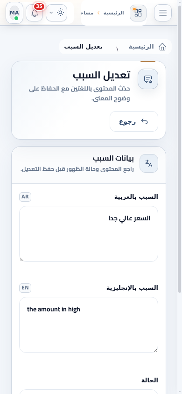The width and height of the screenshot is (182, 394).
Task: Go back with the رجوع button
Action: point(134,122)
